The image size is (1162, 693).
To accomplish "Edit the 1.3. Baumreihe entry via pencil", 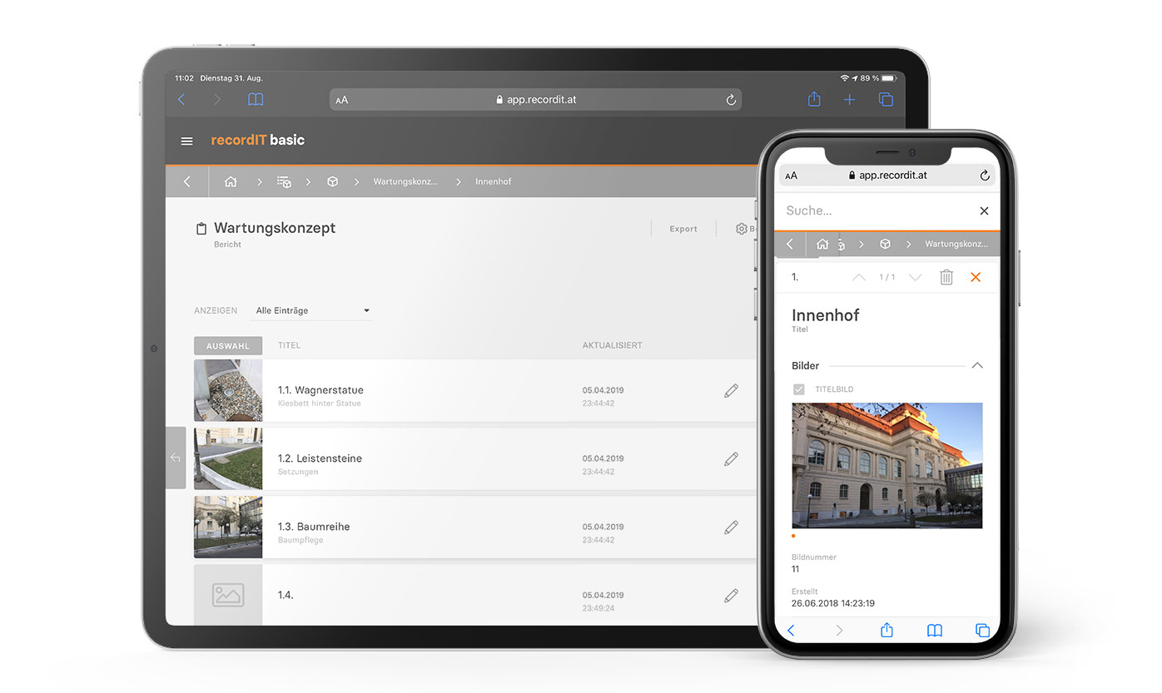I will click(x=731, y=527).
